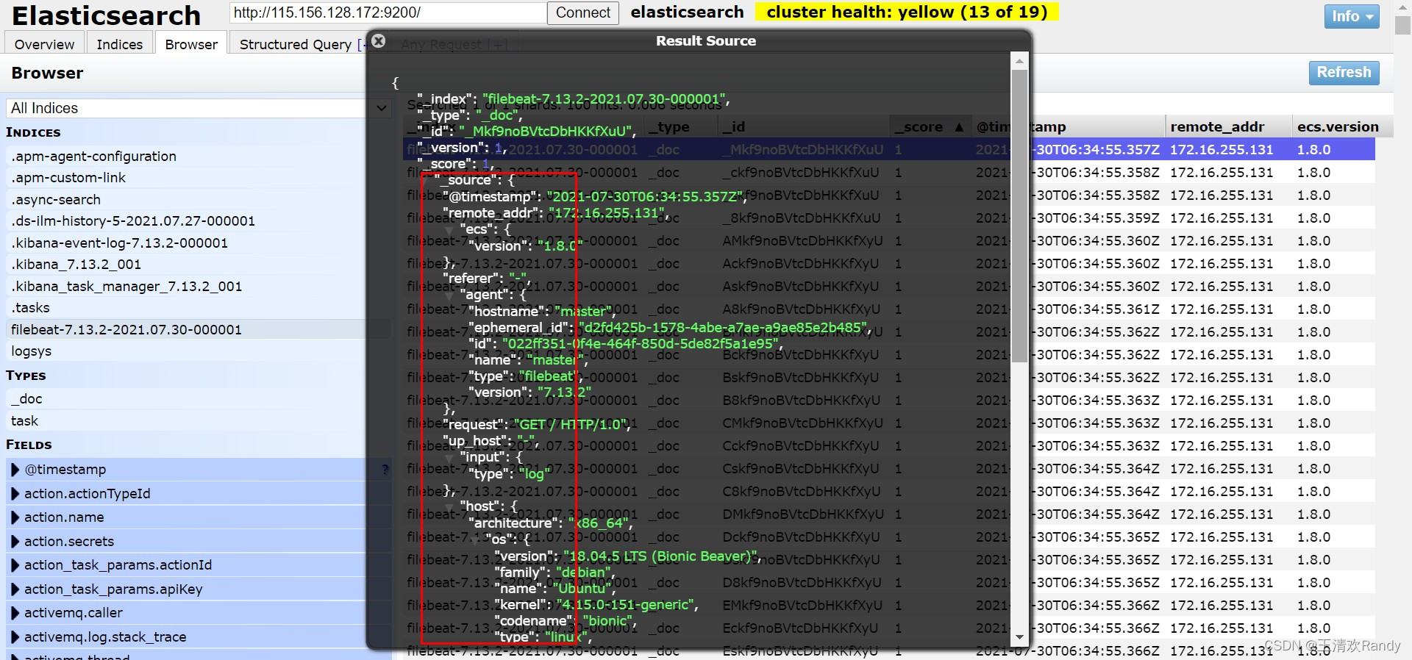Open the @timestamp field help icon
Screen dimensions: 1412x660
point(385,470)
